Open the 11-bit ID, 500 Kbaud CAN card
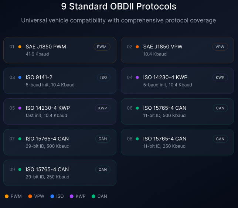Viewport: 238px width, 208px height. tap(177, 112)
